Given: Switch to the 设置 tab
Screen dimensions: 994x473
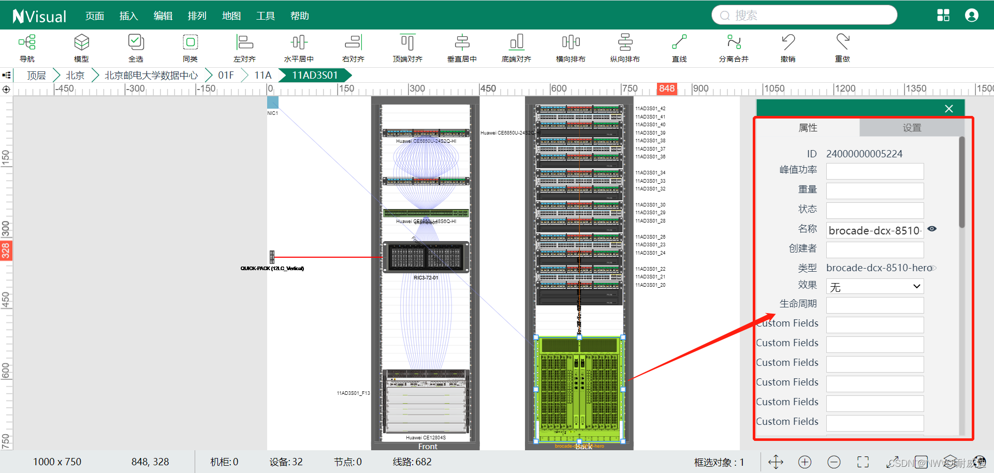Looking at the screenshot, I should (912, 128).
